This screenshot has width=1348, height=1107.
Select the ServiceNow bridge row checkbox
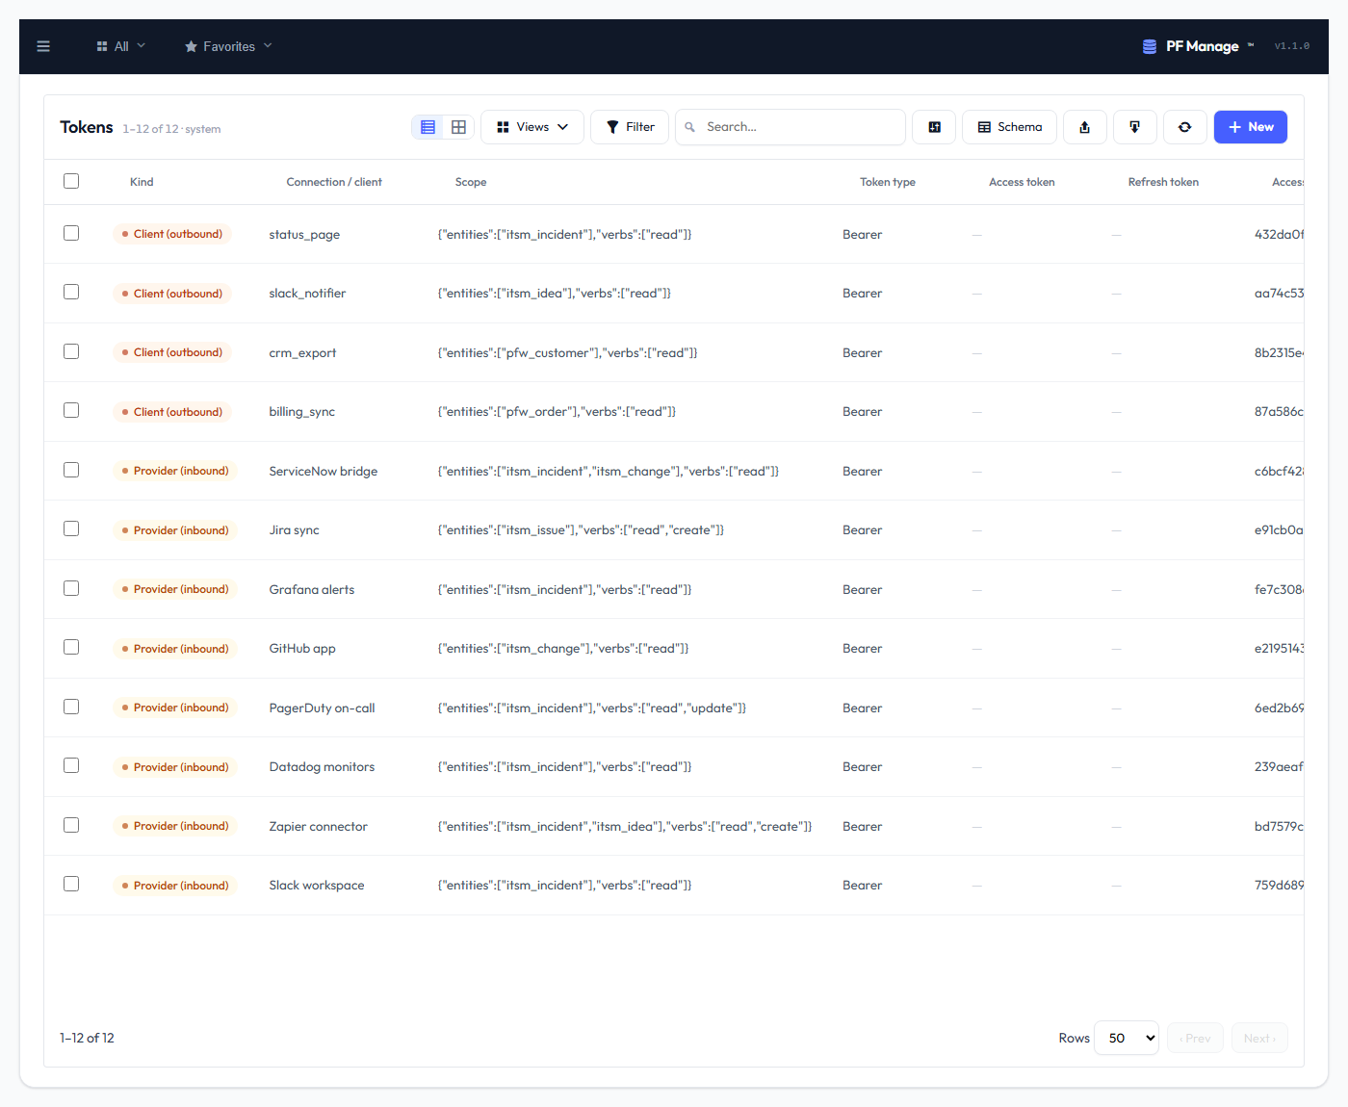pos(71,470)
